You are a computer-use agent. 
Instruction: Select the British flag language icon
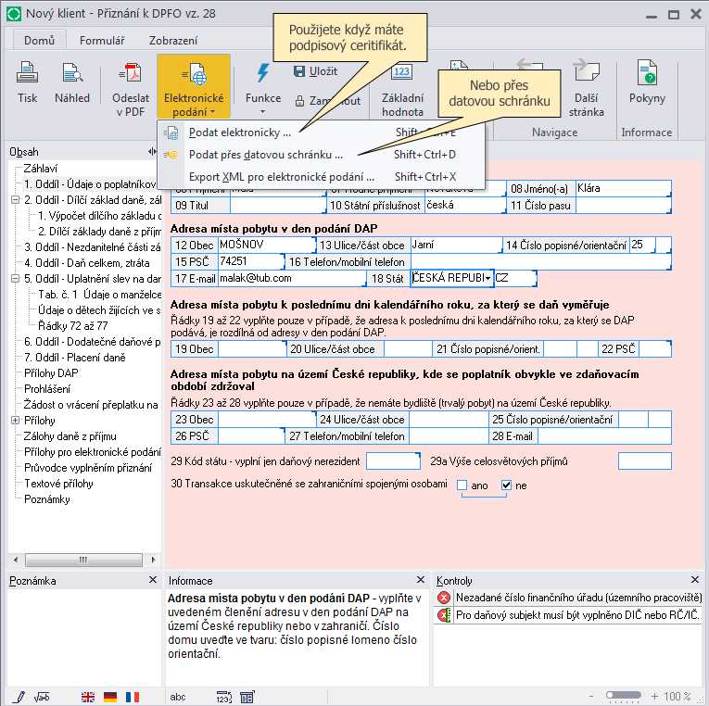[x=88, y=697]
